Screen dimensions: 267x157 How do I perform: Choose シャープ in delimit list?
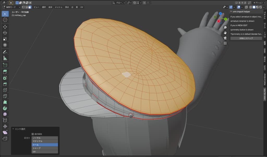[45, 148]
